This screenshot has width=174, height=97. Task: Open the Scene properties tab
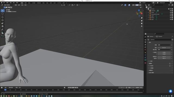145,47
